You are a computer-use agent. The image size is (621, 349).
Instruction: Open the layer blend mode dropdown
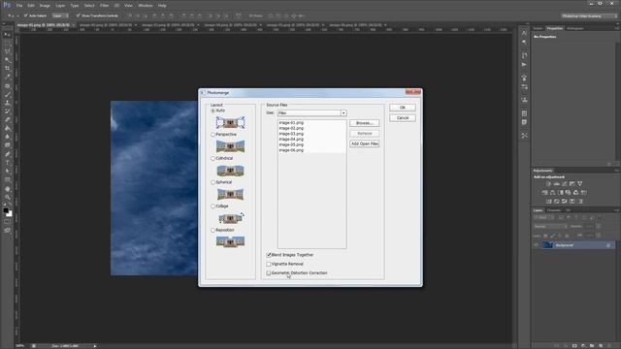coord(550,226)
